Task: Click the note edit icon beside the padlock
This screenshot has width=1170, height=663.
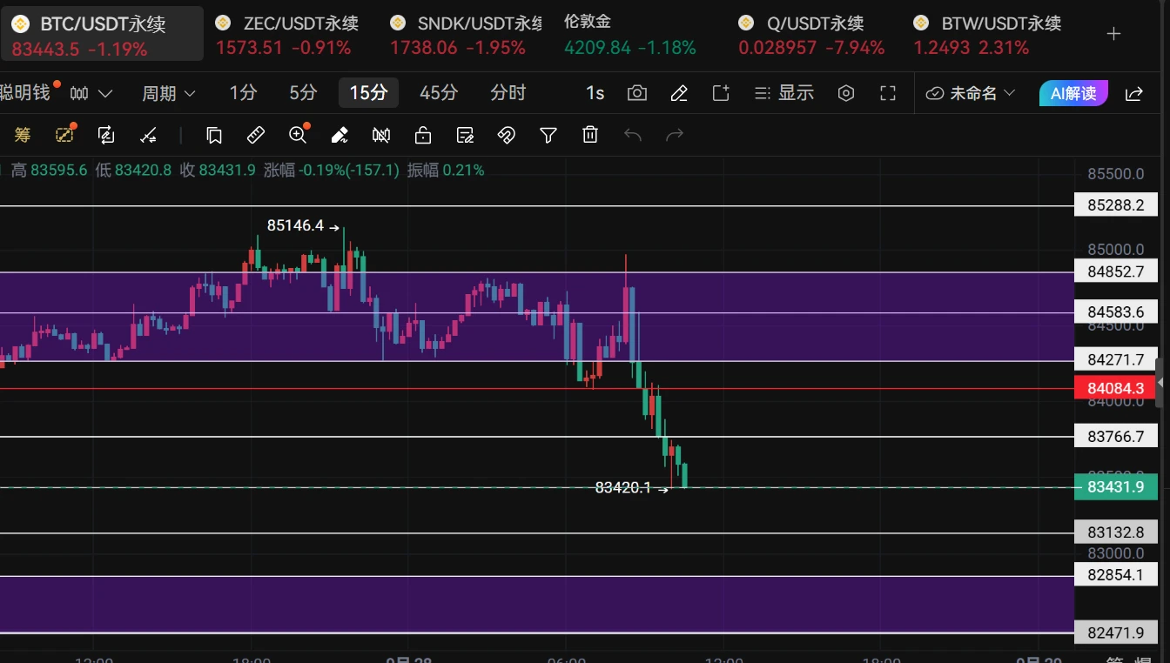Action: [465, 135]
